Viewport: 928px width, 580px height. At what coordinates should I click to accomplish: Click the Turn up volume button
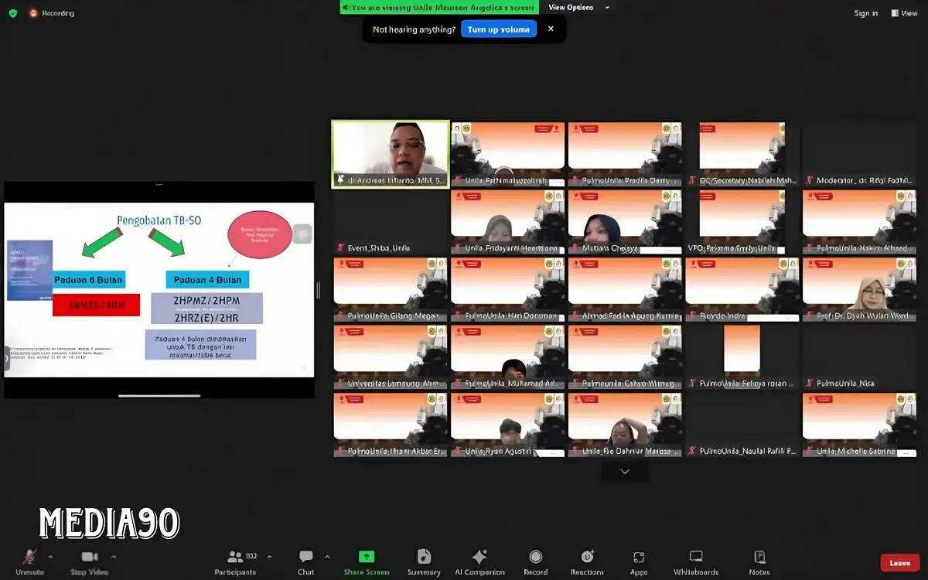point(498,29)
